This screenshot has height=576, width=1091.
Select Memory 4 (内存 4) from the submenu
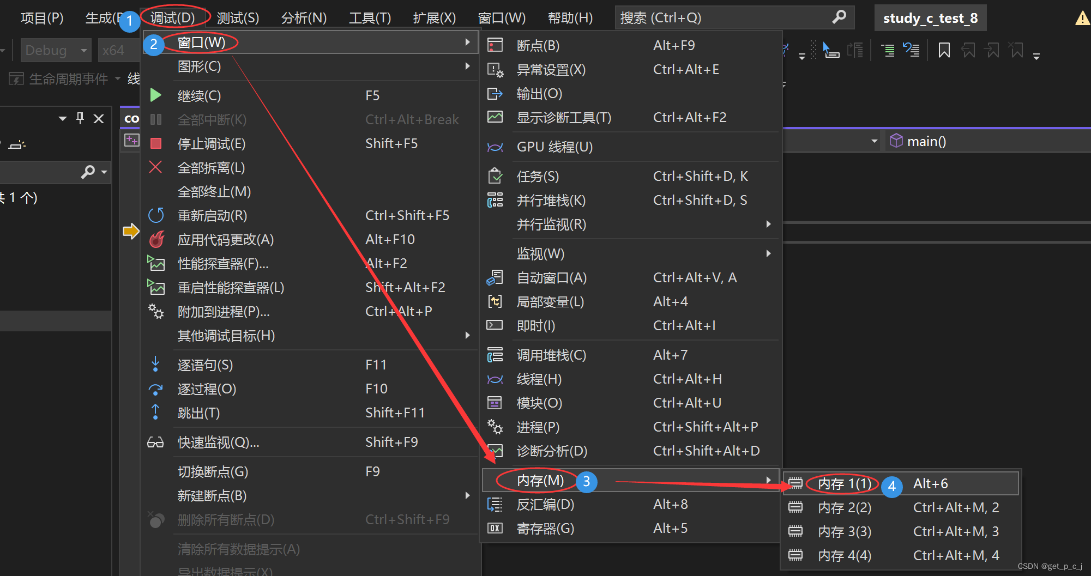click(901, 555)
